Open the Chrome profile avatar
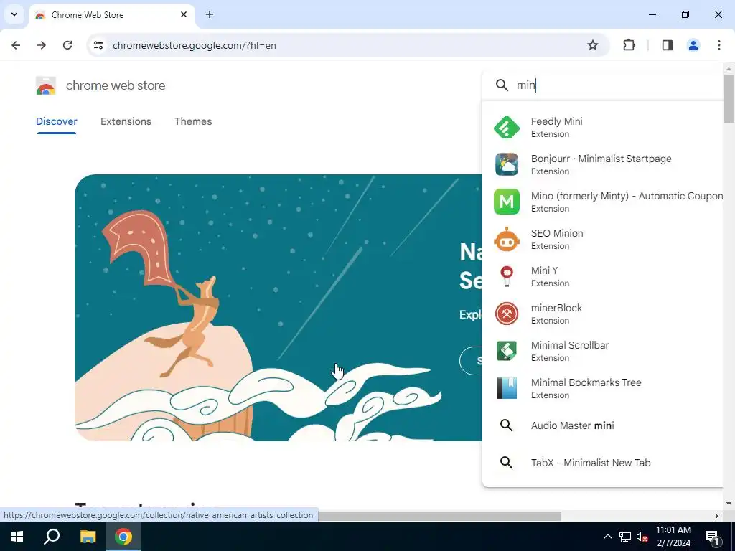This screenshot has height=551, width=735. coord(693,45)
